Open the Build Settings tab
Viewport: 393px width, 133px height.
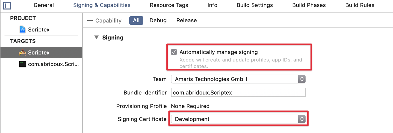[x=255, y=5]
